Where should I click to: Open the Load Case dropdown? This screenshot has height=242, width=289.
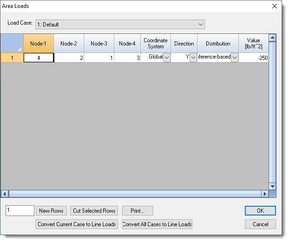(200, 24)
